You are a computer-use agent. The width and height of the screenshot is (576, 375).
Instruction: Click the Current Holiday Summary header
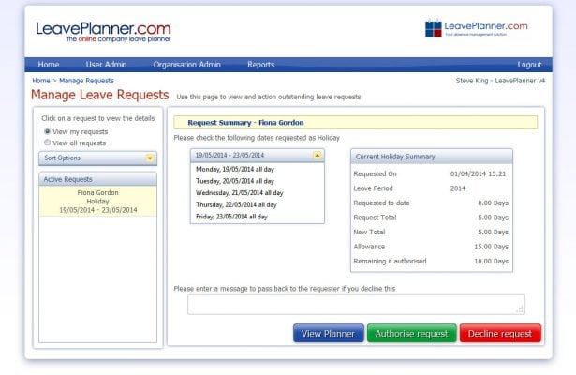point(432,157)
